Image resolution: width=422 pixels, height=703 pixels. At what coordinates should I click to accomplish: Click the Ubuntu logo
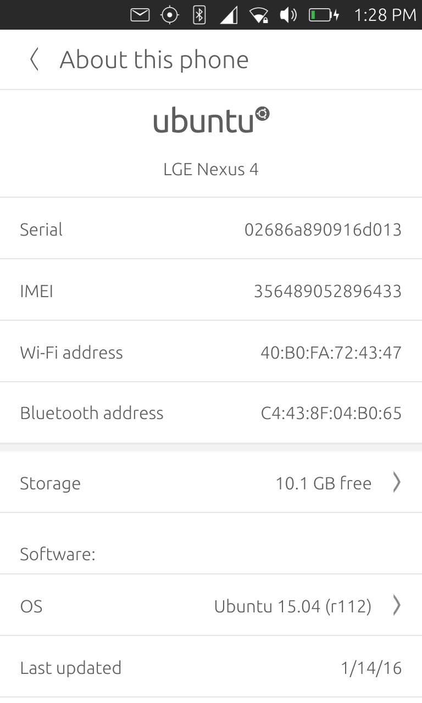[x=211, y=120]
